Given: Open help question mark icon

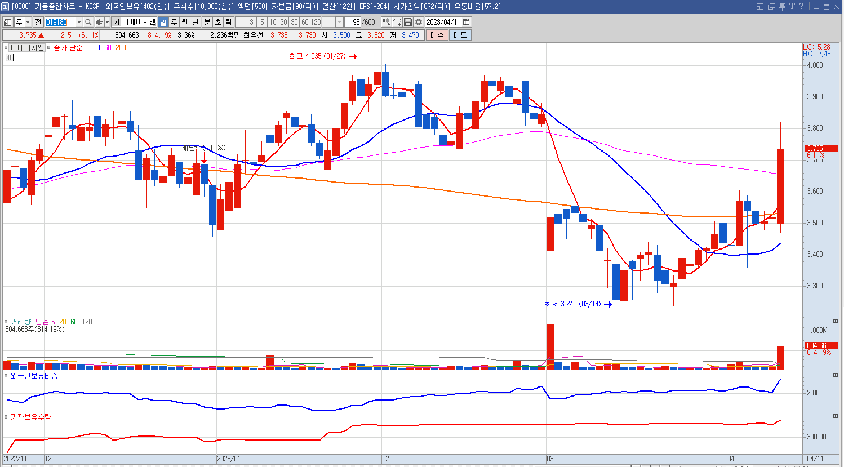Looking at the screenshot, I should click(x=801, y=6).
